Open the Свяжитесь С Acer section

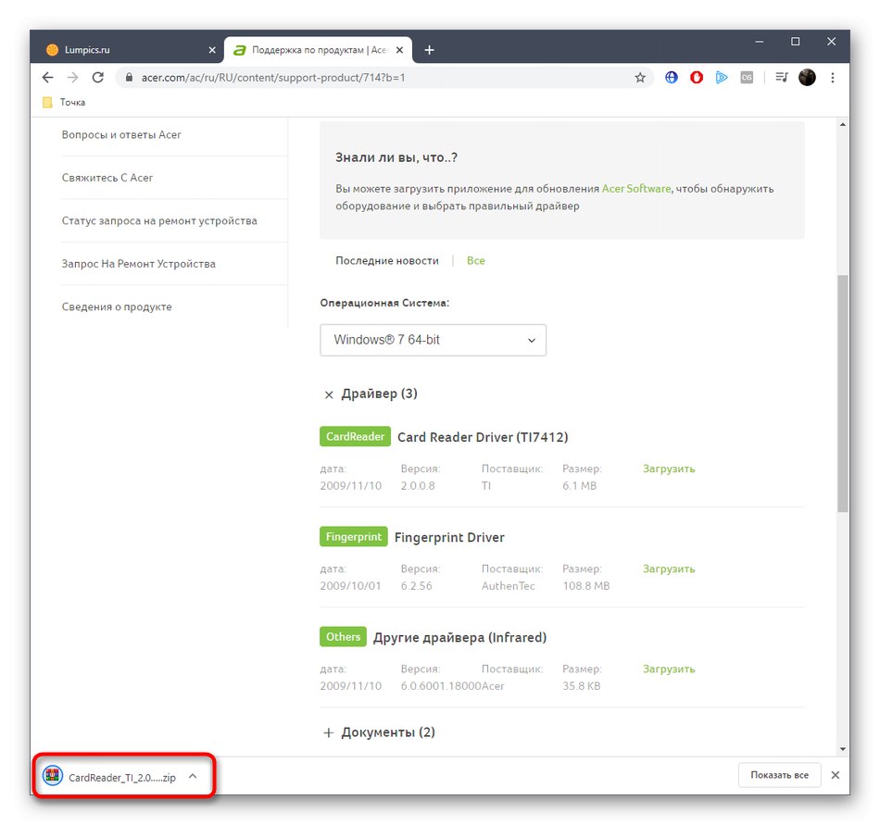pos(107,178)
